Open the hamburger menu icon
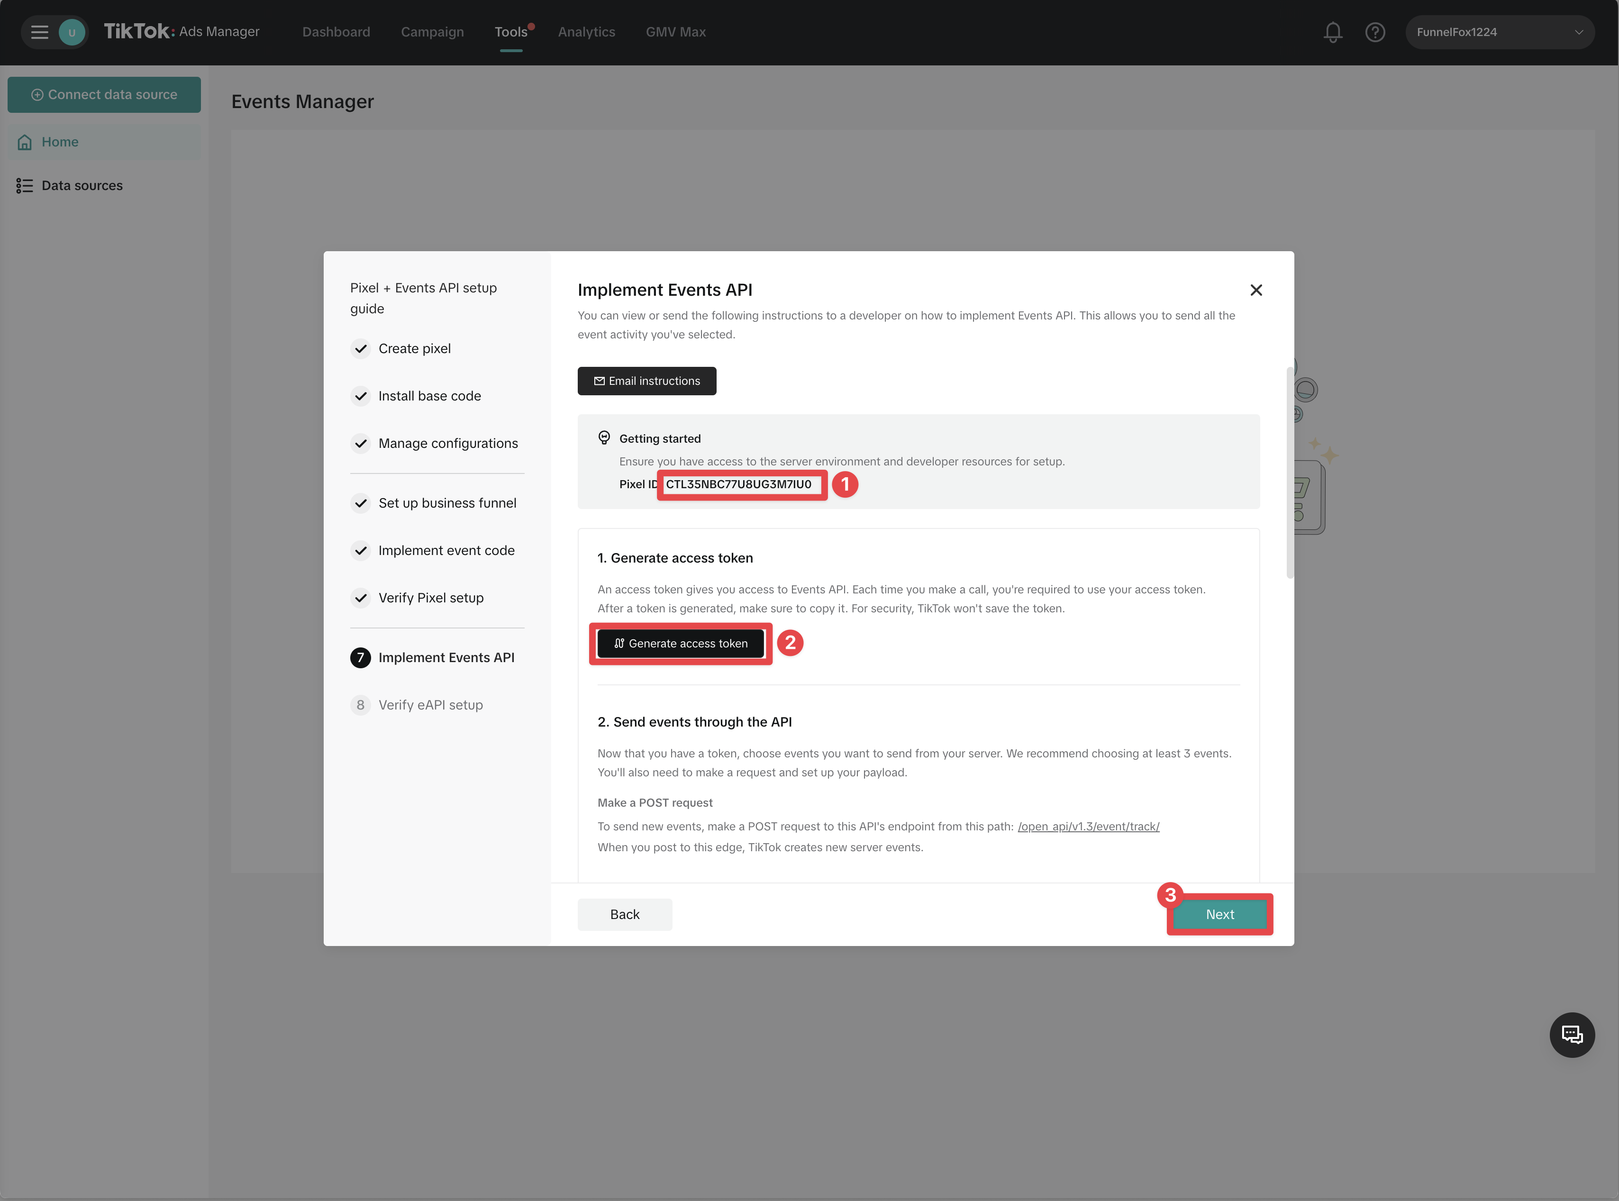The image size is (1619, 1201). click(x=39, y=32)
